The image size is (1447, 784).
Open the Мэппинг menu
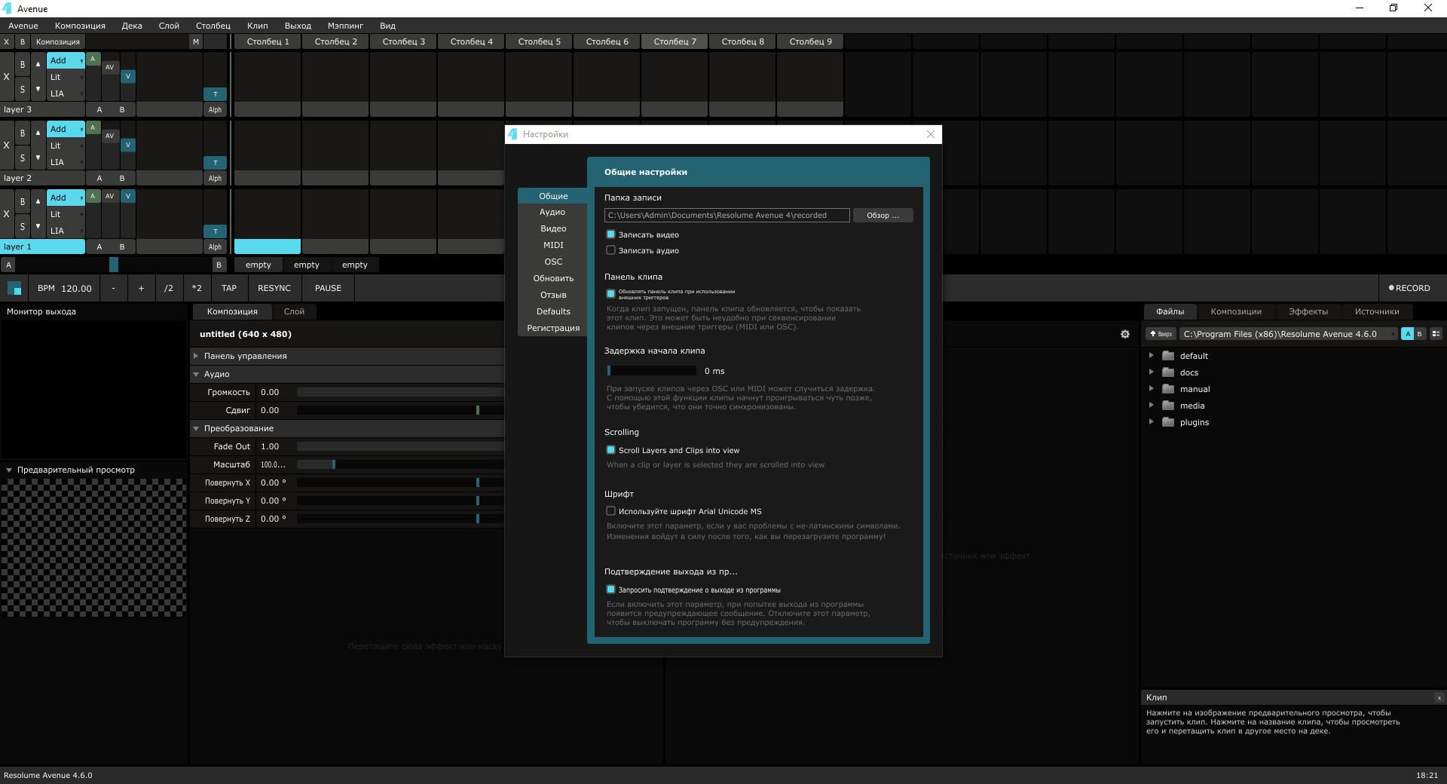(x=345, y=26)
